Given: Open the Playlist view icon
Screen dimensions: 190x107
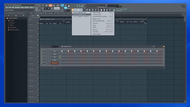Looking at the screenshot, I should coord(87,10).
